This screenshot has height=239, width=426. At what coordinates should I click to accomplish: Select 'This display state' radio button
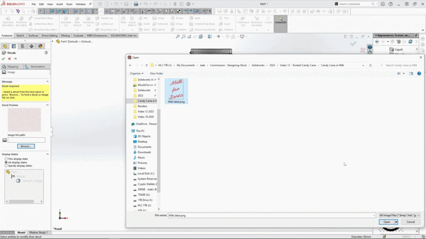[6, 159]
